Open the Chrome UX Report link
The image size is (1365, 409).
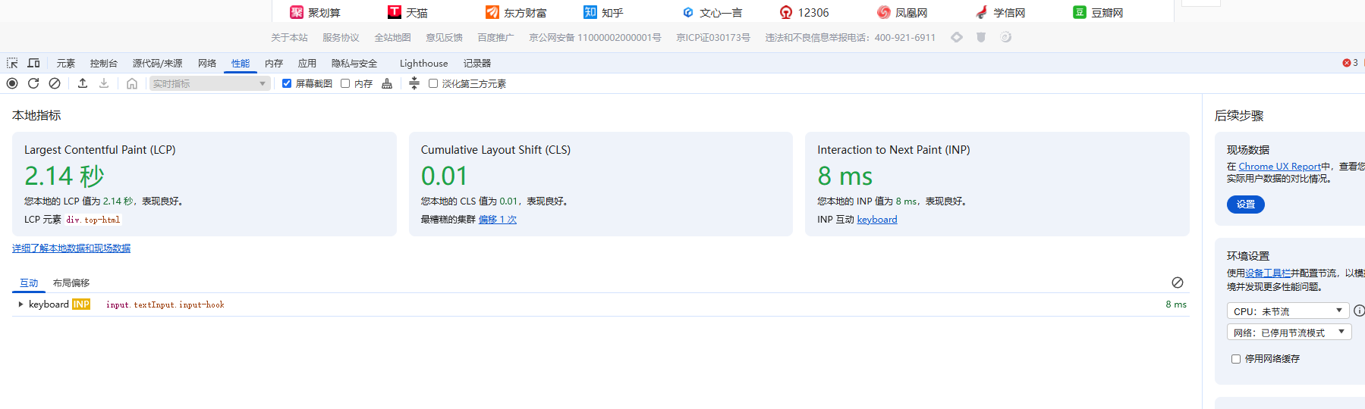tap(1280, 166)
